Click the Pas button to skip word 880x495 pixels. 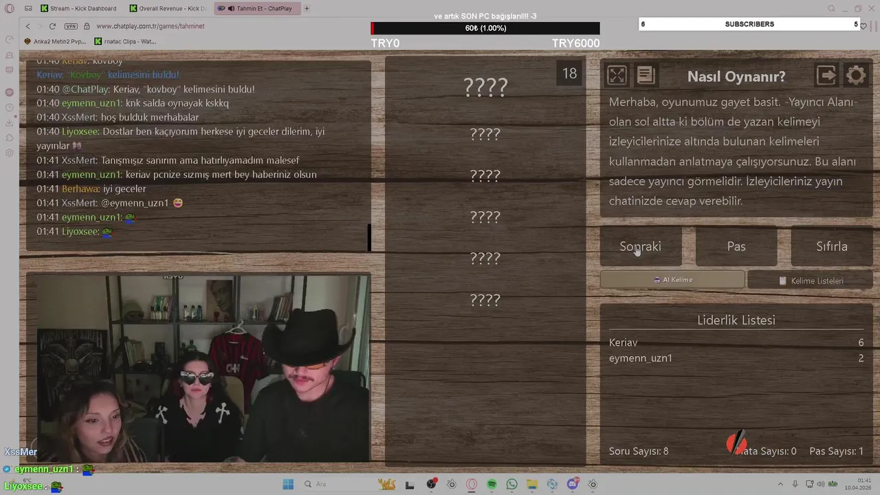(x=736, y=246)
